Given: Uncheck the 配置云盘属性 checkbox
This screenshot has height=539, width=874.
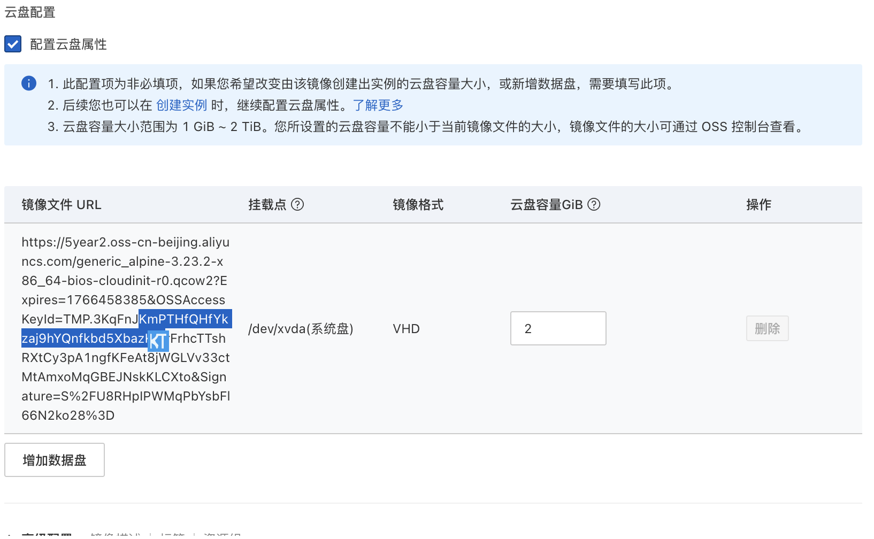Looking at the screenshot, I should [13, 44].
